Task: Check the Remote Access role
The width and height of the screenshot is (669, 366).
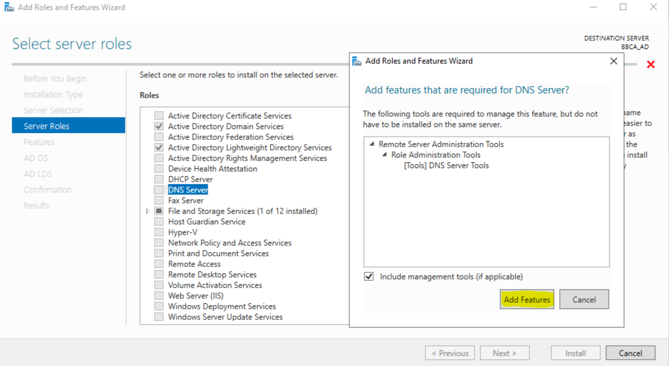Action: pos(159,264)
